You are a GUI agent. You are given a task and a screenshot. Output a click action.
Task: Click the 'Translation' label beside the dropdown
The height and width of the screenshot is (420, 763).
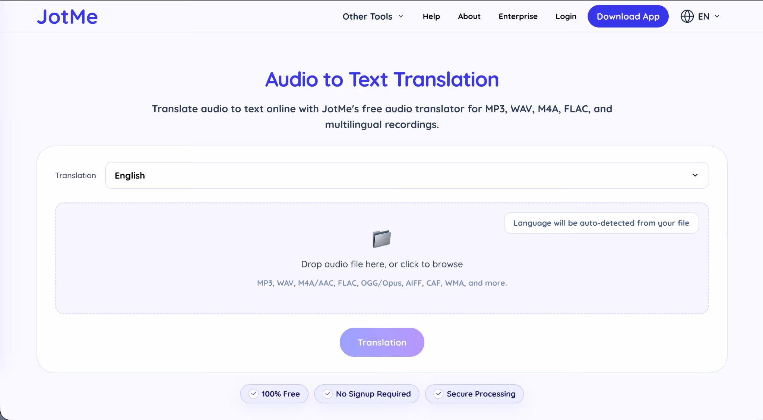coord(76,175)
